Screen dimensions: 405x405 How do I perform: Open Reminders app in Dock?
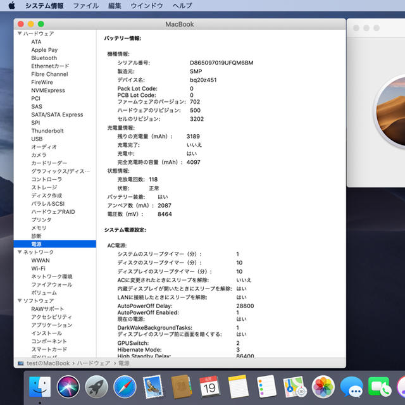tap(266, 387)
